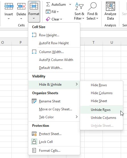Collapse the Format dropdown button
The width and height of the screenshot is (127, 158).
tap(34, 12)
